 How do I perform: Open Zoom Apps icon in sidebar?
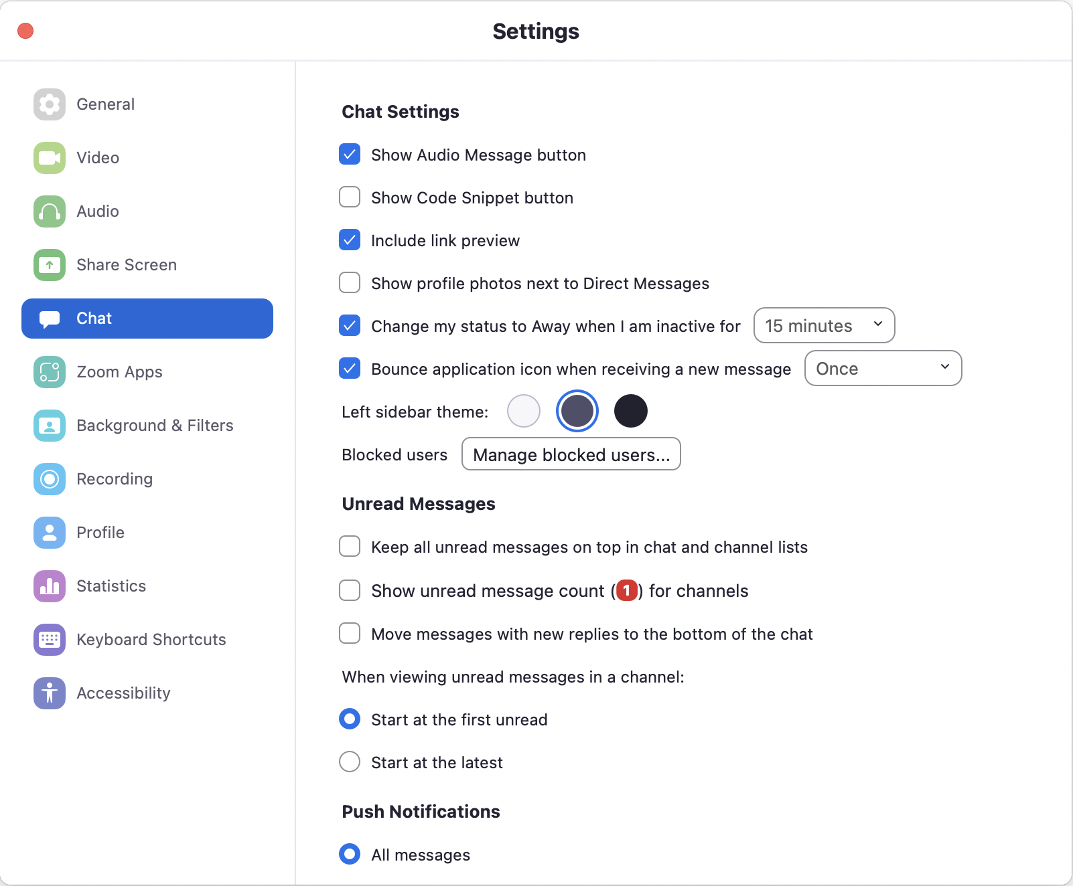point(50,372)
